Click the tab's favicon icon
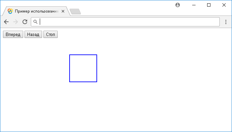The image size is (232, 132). coord(10,11)
